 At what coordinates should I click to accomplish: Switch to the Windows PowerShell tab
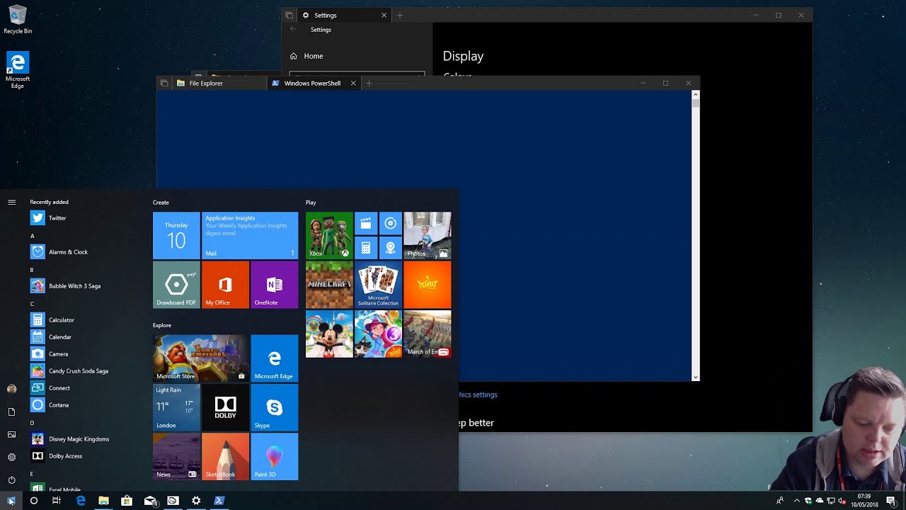tap(312, 84)
